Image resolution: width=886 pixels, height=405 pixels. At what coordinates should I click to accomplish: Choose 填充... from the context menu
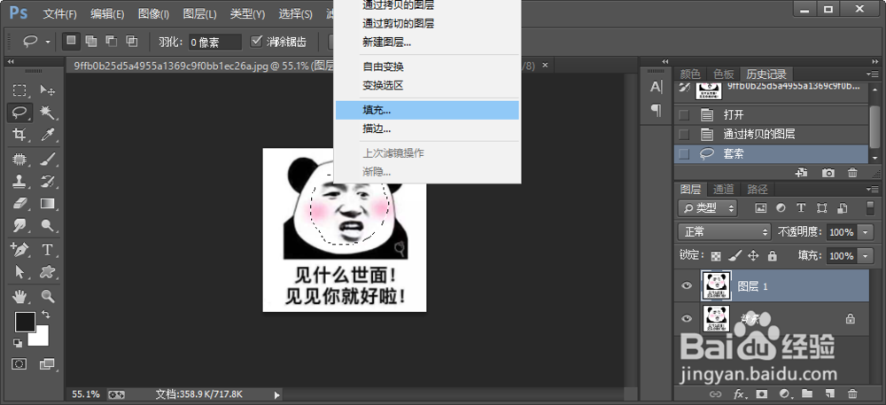point(427,110)
